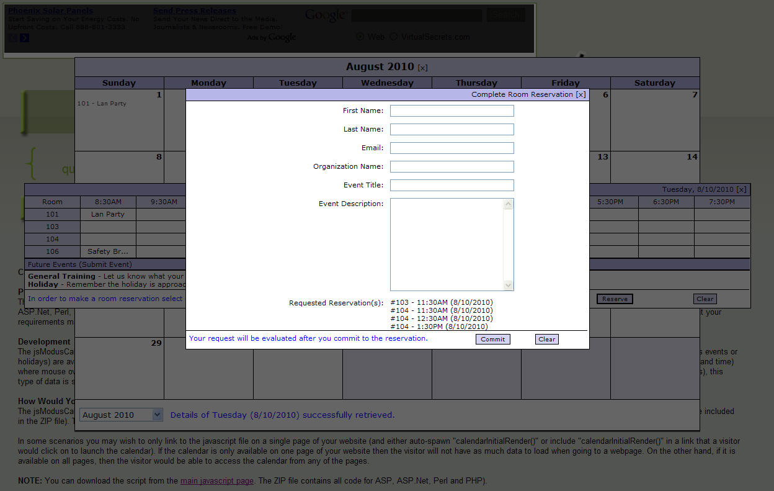Image resolution: width=774 pixels, height=491 pixels.
Task: Click the previous ad arrow icon
Action: tap(13, 38)
